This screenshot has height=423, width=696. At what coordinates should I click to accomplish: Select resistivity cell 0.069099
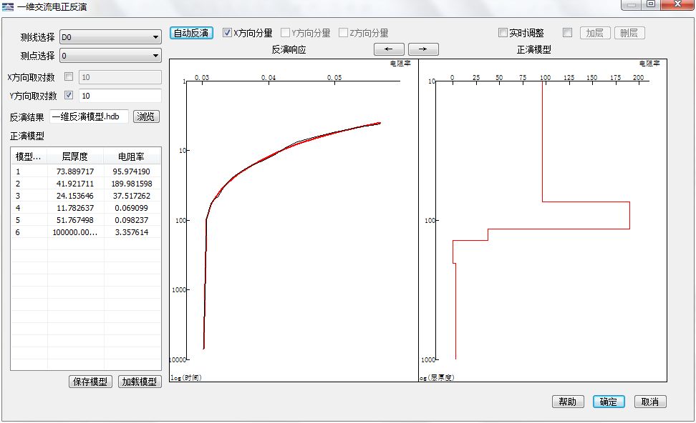(x=132, y=208)
